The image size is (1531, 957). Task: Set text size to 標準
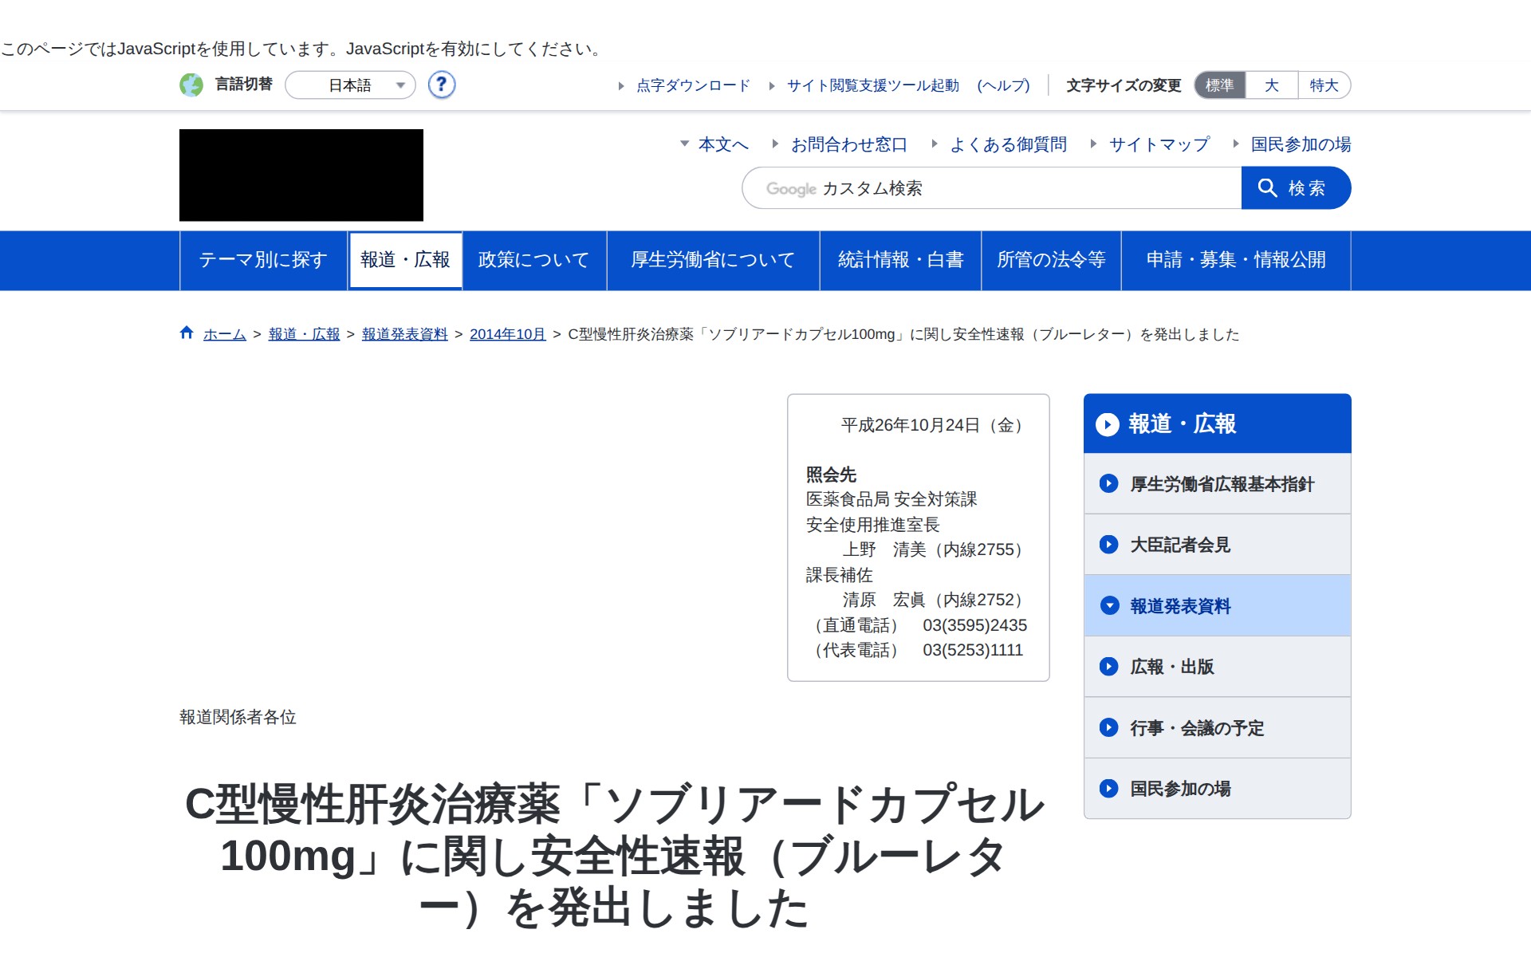(1219, 85)
